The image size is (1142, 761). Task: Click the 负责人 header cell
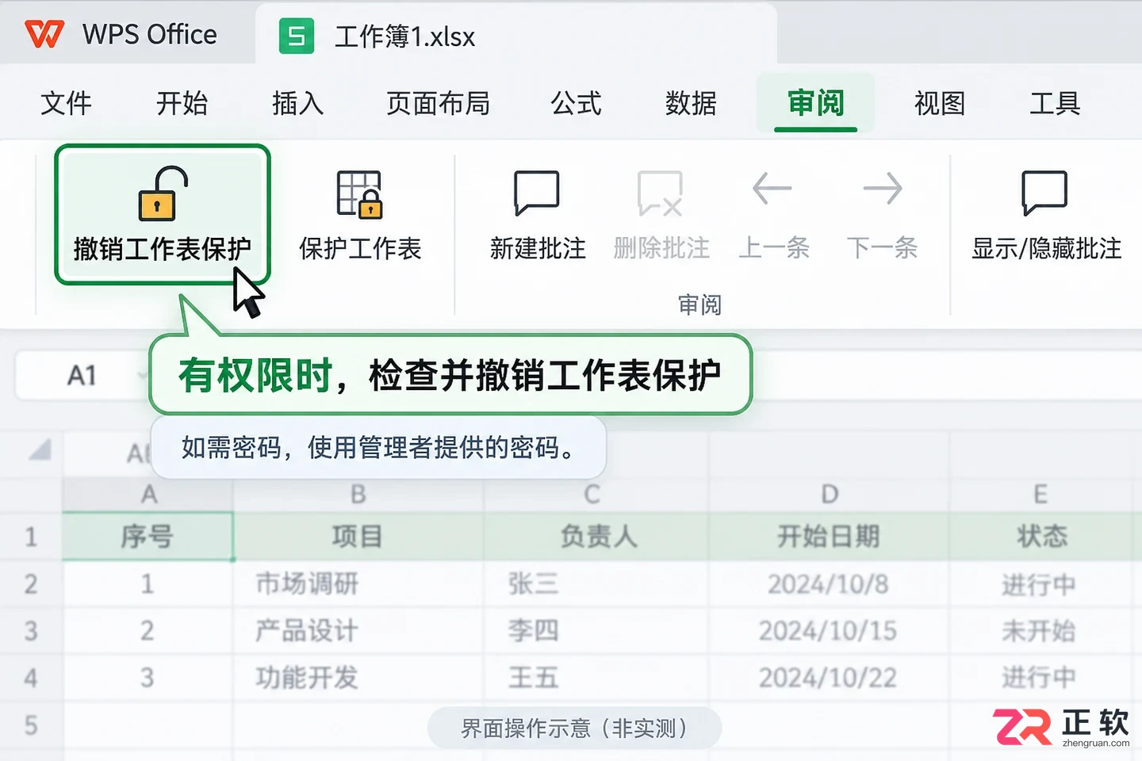point(596,537)
